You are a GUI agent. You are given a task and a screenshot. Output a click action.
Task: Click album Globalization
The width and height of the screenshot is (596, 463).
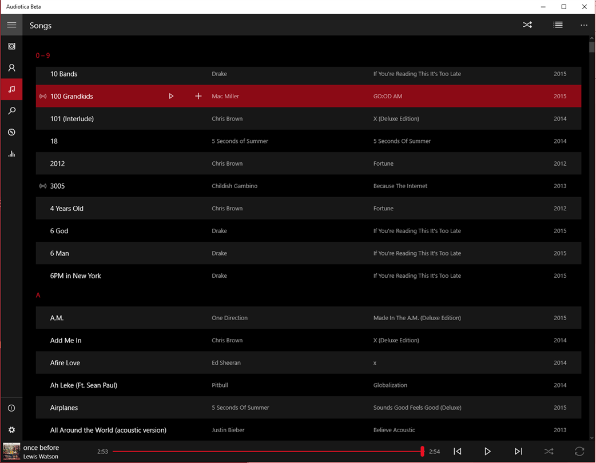pyautogui.click(x=390, y=385)
